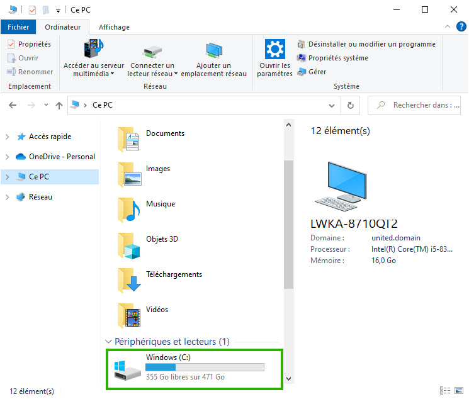Image resolution: width=469 pixels, height=399 pixels.
Task: Minimize the ribbon with the chevron
Action: coord(447,26)
